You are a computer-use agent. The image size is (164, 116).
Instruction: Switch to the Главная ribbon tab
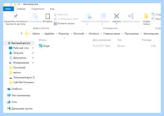(21, 9)
